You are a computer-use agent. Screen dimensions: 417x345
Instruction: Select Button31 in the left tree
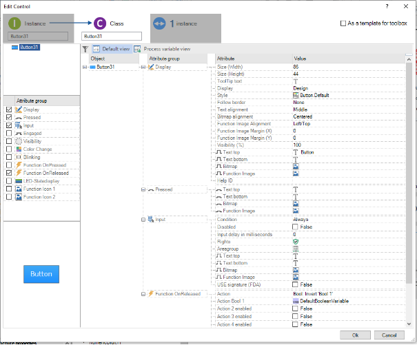point(30,48)
